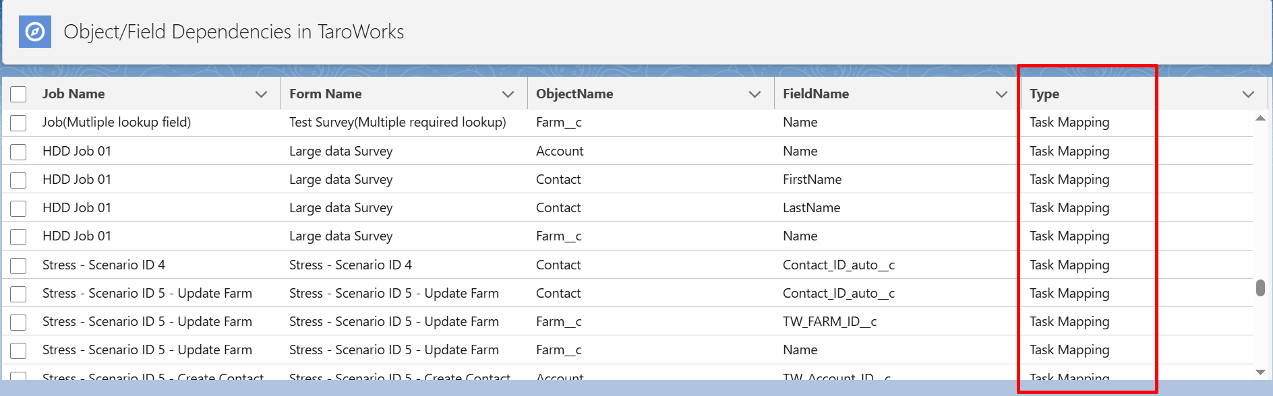Sort by the ObjectName column header
This screenshot has height=396, width=1273.
point(574,94)
